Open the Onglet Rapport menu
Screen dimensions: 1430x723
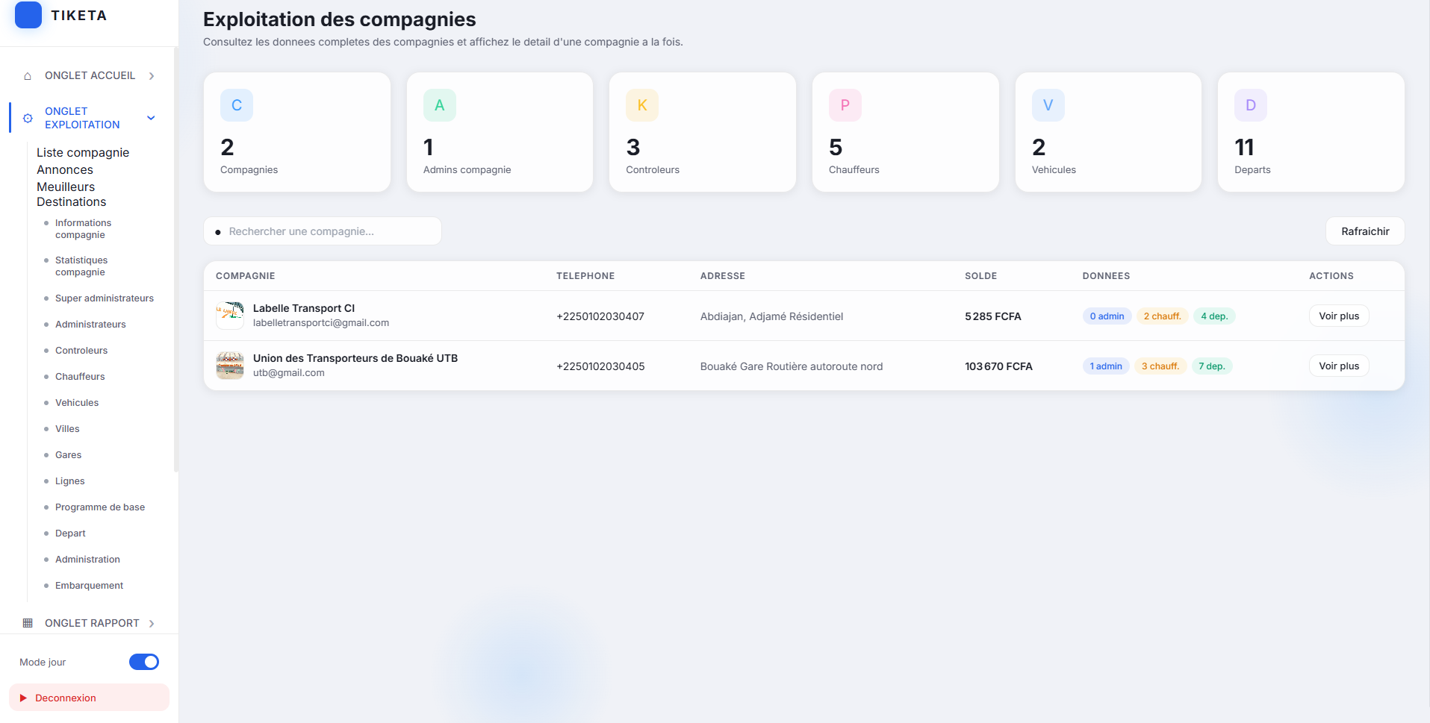(x=90, y=623)
